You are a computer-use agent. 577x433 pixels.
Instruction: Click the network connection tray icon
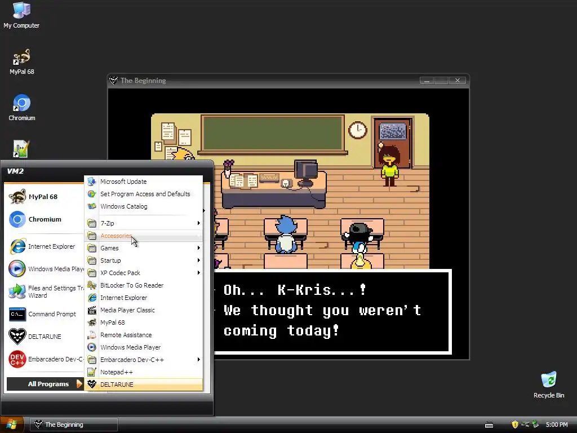525,424
